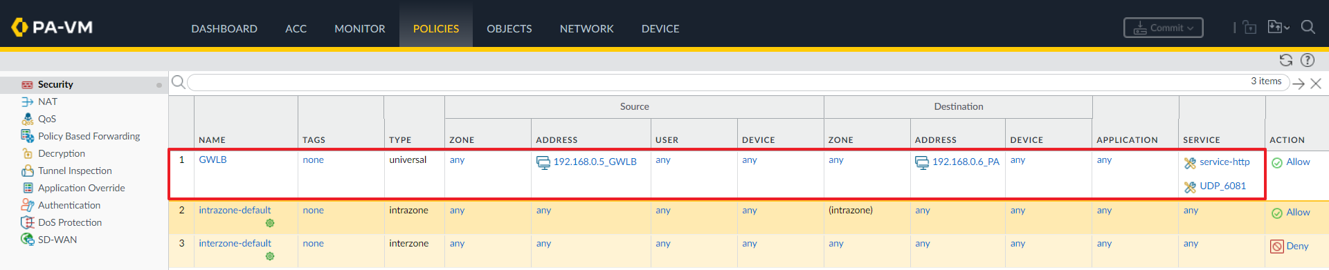Clear the filter with X icon
The height and width of the screenshot is (270, 1329).
pos(1316,84)
